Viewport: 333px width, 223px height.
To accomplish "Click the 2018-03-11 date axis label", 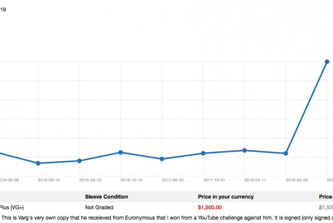I will coord(244,180).
